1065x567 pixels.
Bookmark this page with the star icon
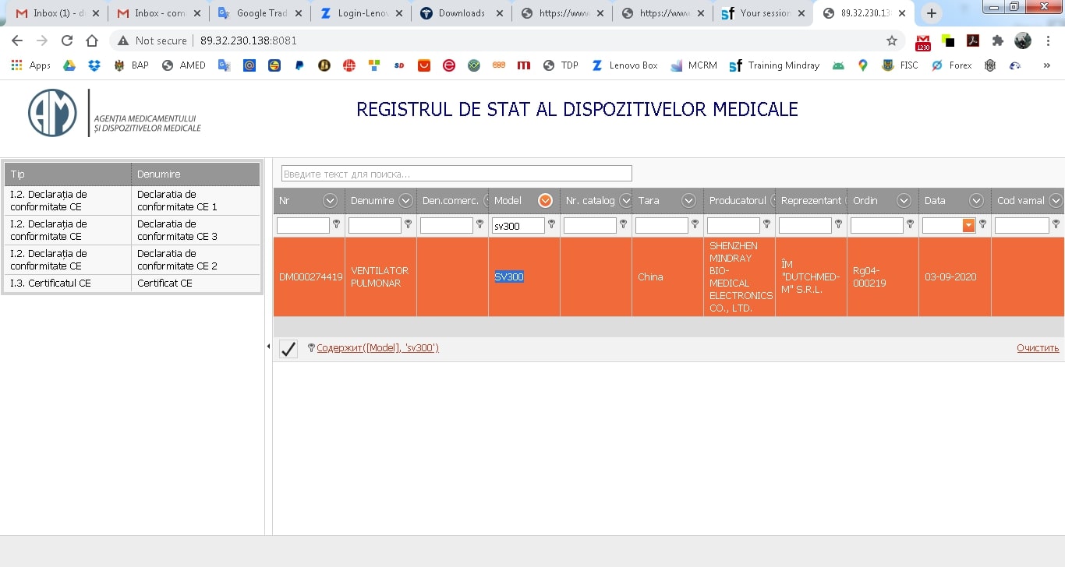pos(892,40)
